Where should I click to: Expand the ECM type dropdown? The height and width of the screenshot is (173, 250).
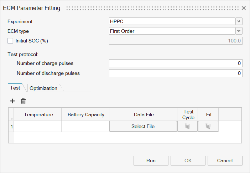pos(239,31)
